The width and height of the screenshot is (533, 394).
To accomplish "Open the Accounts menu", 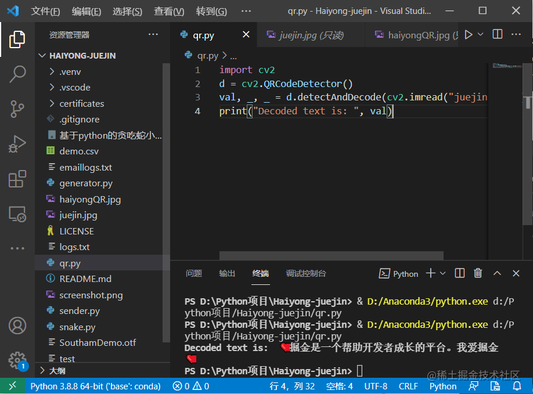I will point(17,326).
